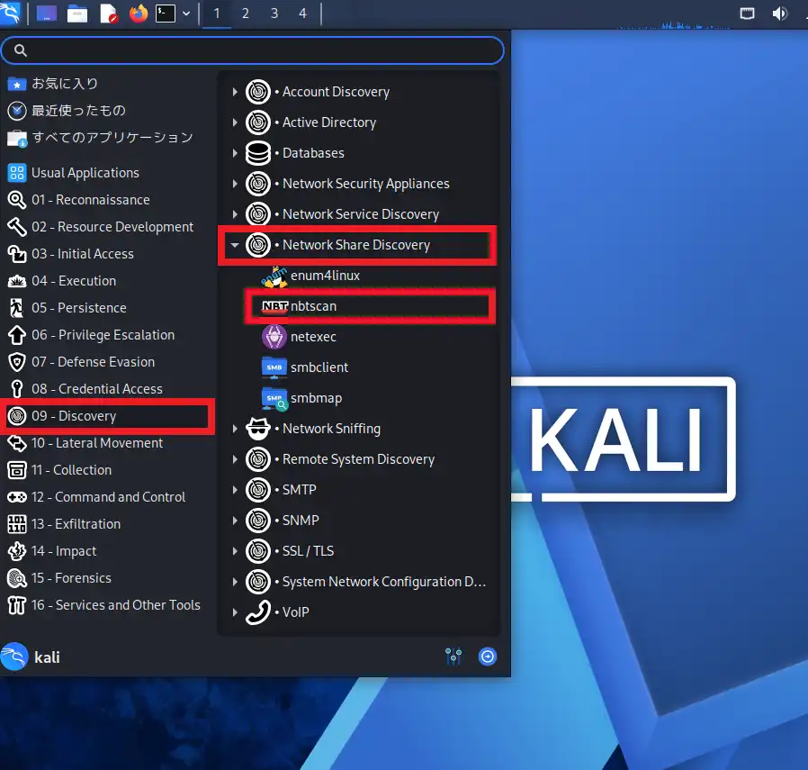
Task: Click the VoIP phone handset icon
Action: [257, 612]
